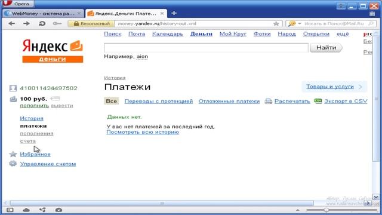Image resolution: width=382 pixels, height=215 pixels.
Task: Expand the ещё services link
Action: click(x=343, y=34)
